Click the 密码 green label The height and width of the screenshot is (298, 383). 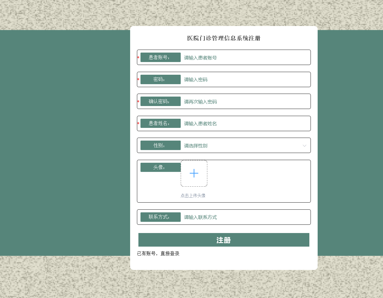point(160,79)
